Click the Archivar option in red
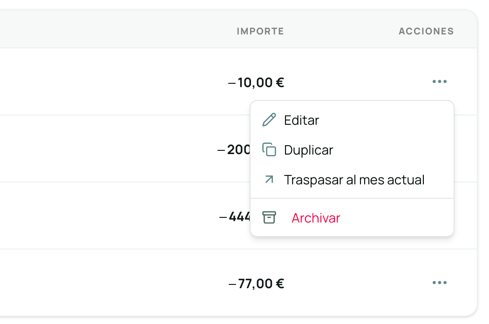489x324 pixels. (x=316, y=217)
